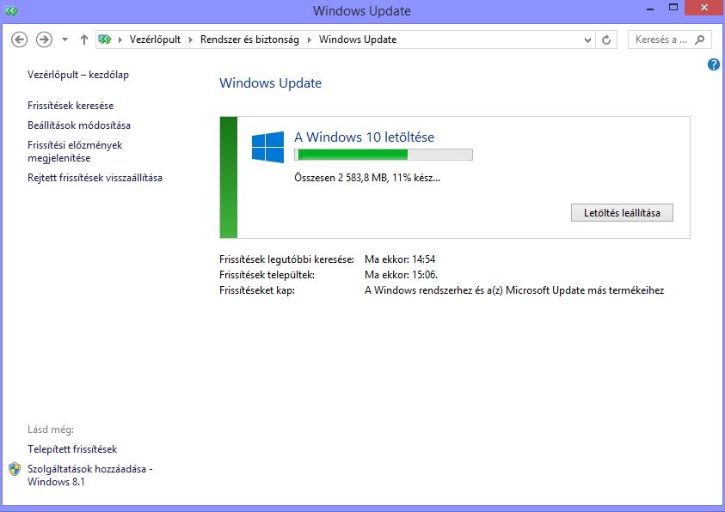Open Szolgáltatások hozzáadása - Windows 8.1
This screenshot has height=512, width=725.
(89, 476)
